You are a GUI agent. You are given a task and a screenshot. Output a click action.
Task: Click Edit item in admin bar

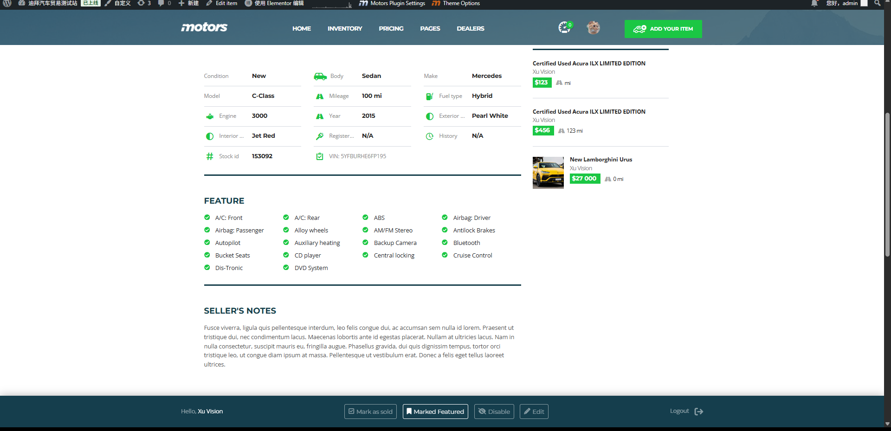click(222, 3)
